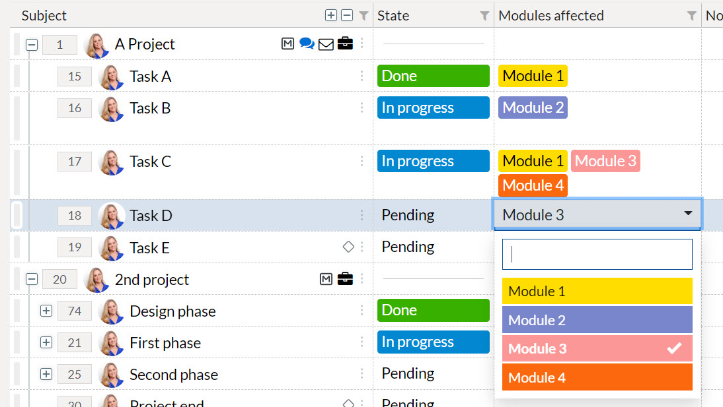Open the three-dot menu on the Task A row

362,76
